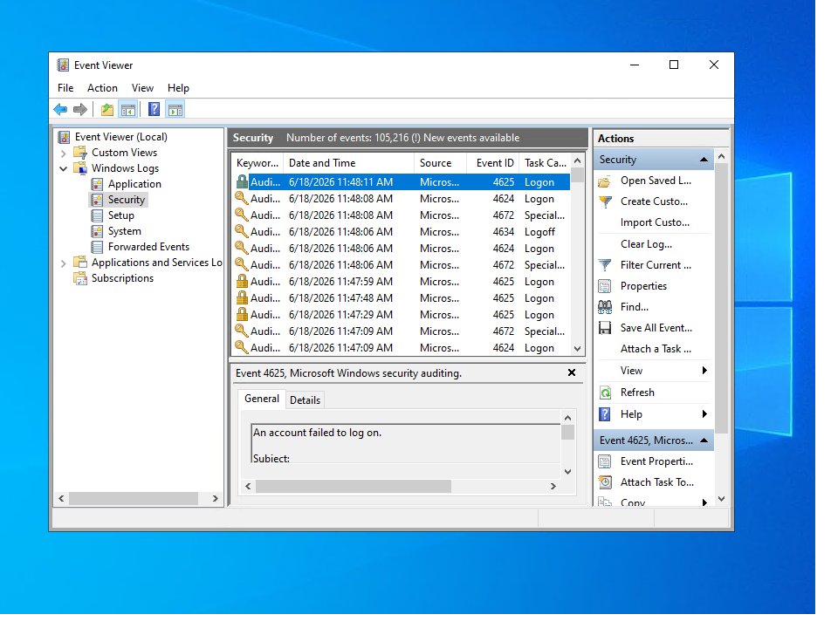Expand Applications and Services Logs node

[64, 263]
